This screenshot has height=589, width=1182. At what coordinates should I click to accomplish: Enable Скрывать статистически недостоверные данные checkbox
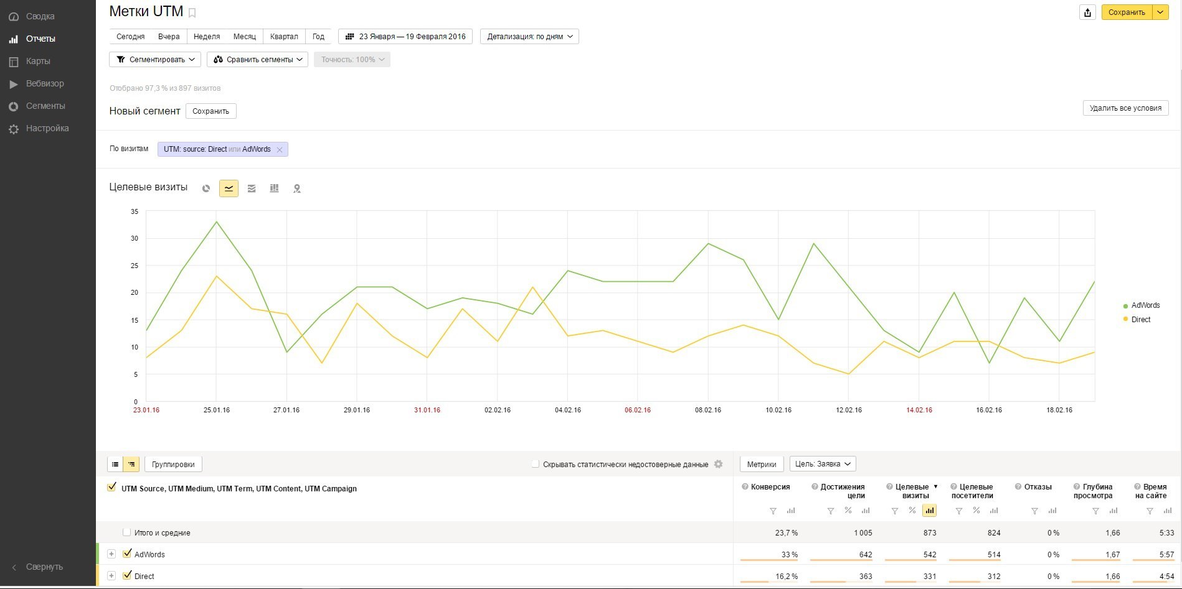pos(536,464)
